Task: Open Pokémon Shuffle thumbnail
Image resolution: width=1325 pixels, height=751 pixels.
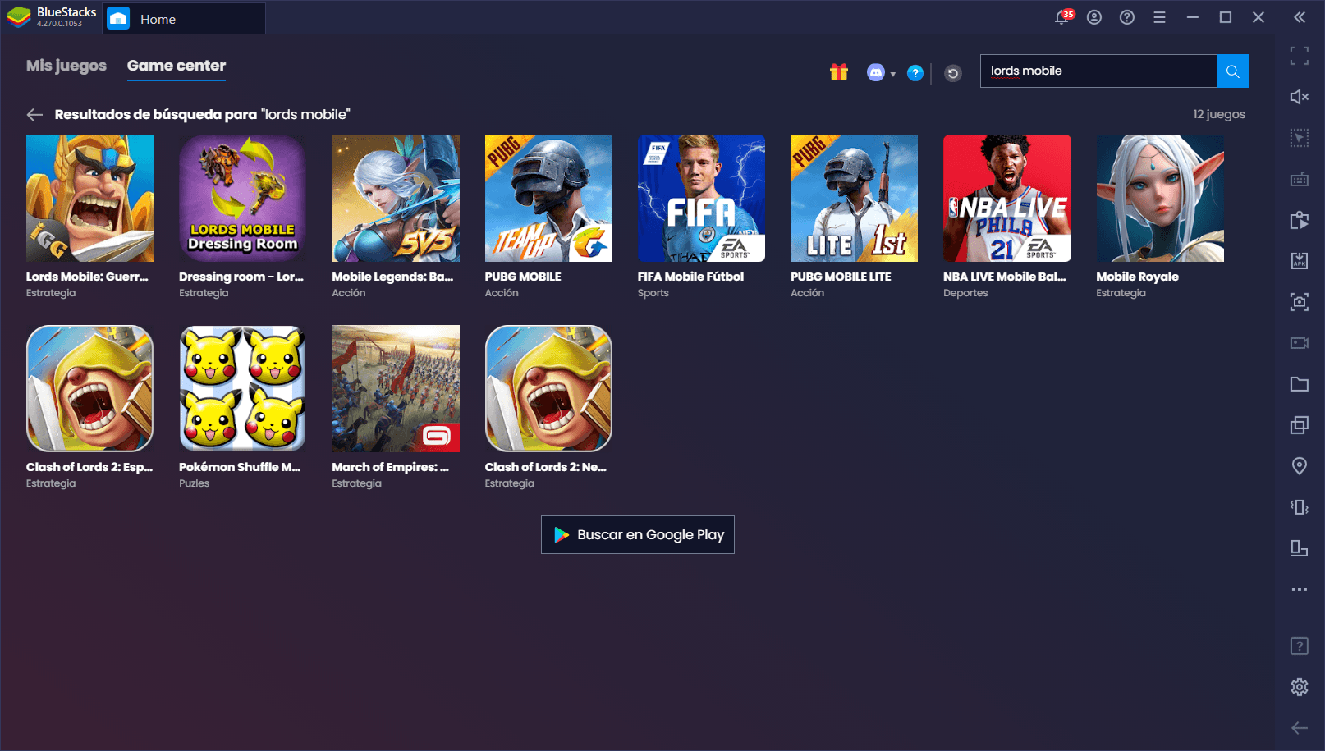Action: coord(242,388)
